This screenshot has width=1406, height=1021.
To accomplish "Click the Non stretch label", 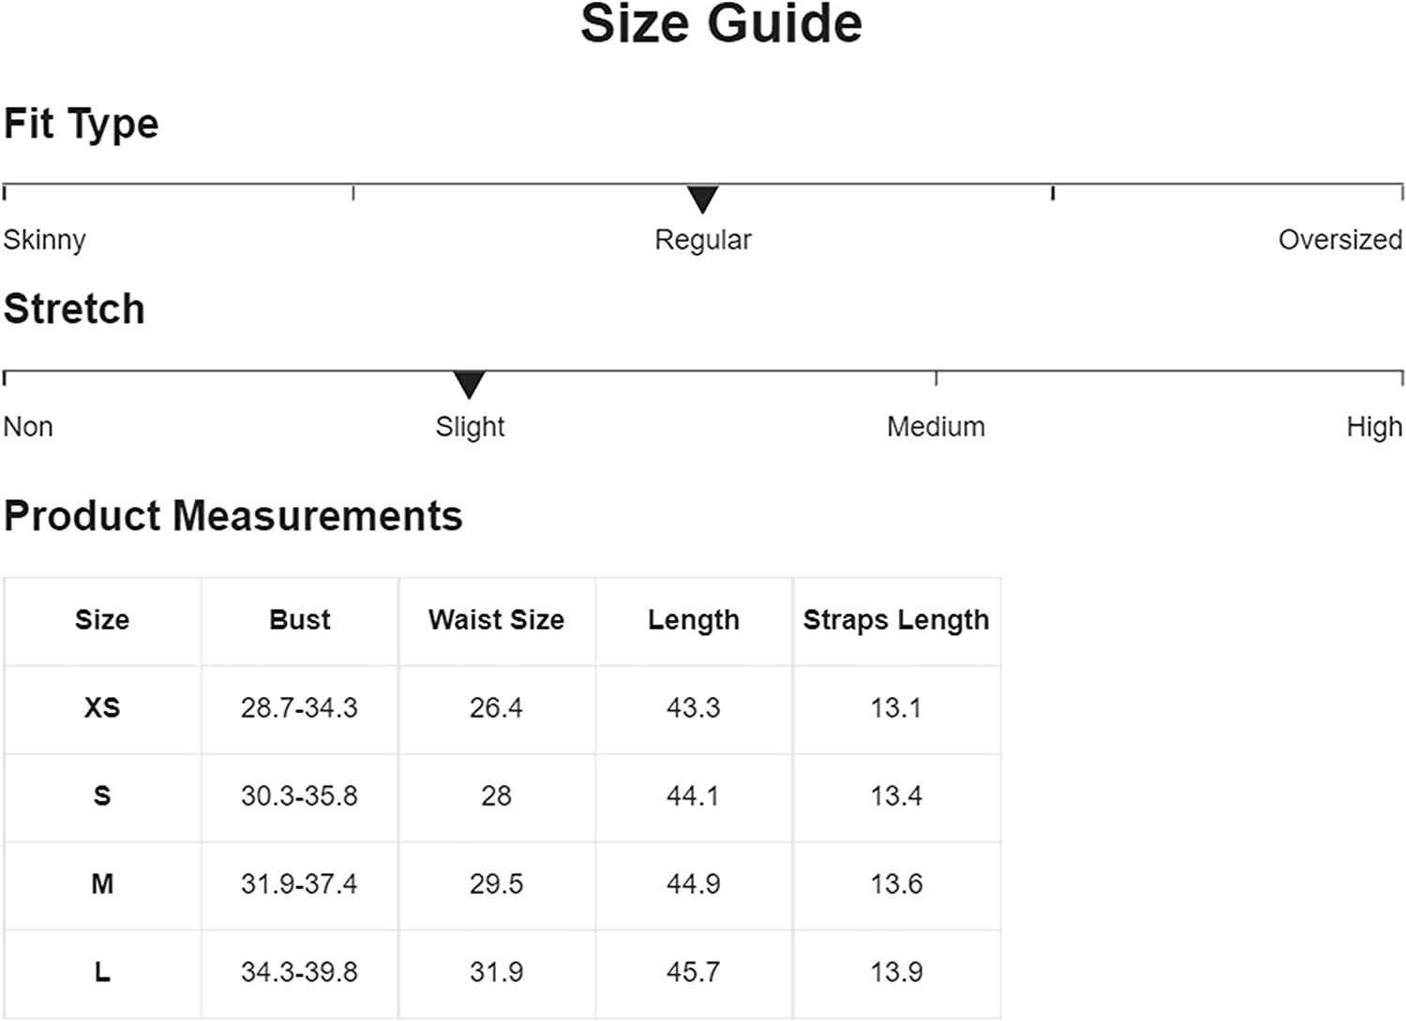I will [28, 427].
